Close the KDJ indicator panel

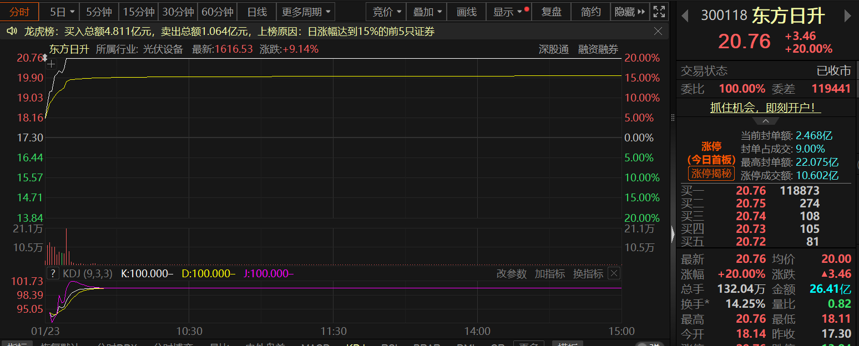614,273
